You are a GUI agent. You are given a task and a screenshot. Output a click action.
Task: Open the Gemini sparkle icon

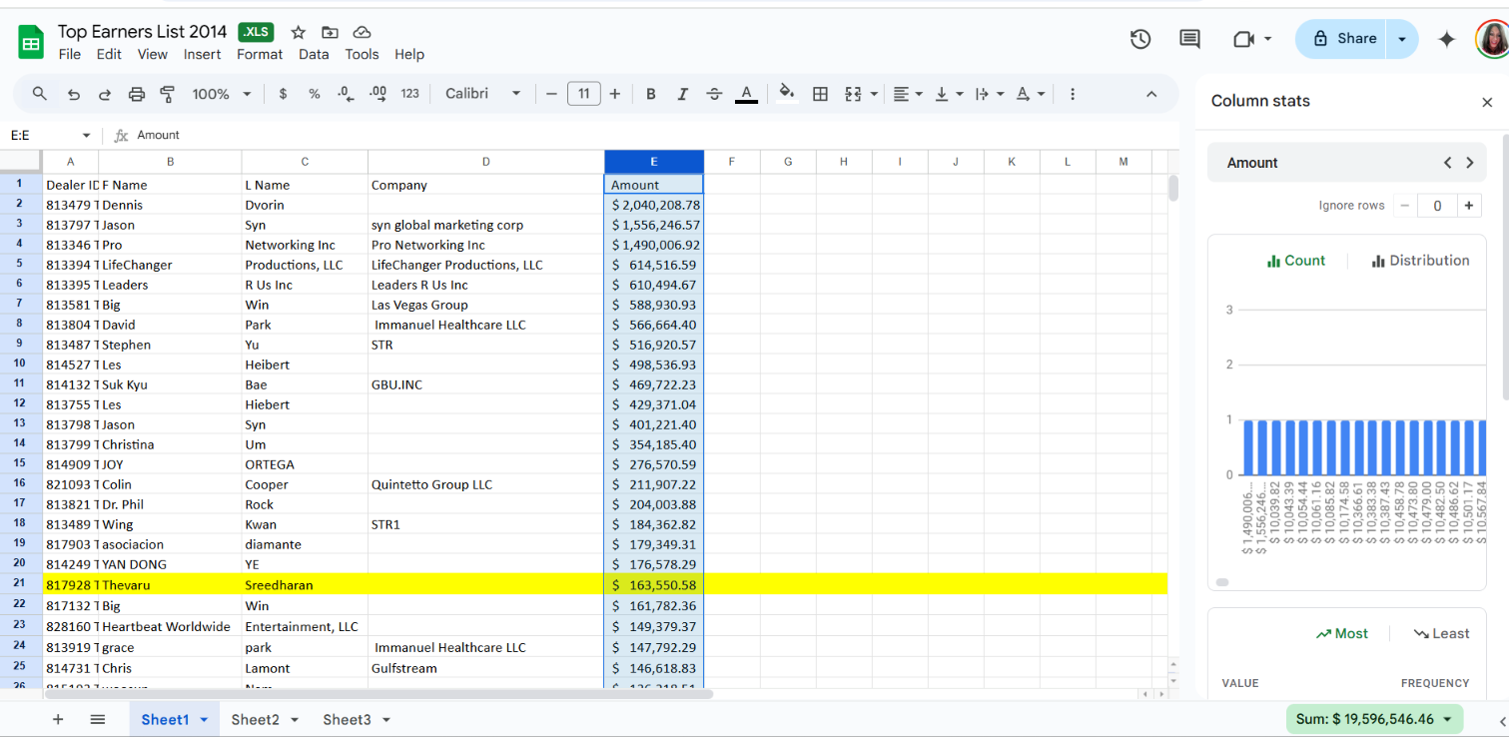[x=1446, y=39]
